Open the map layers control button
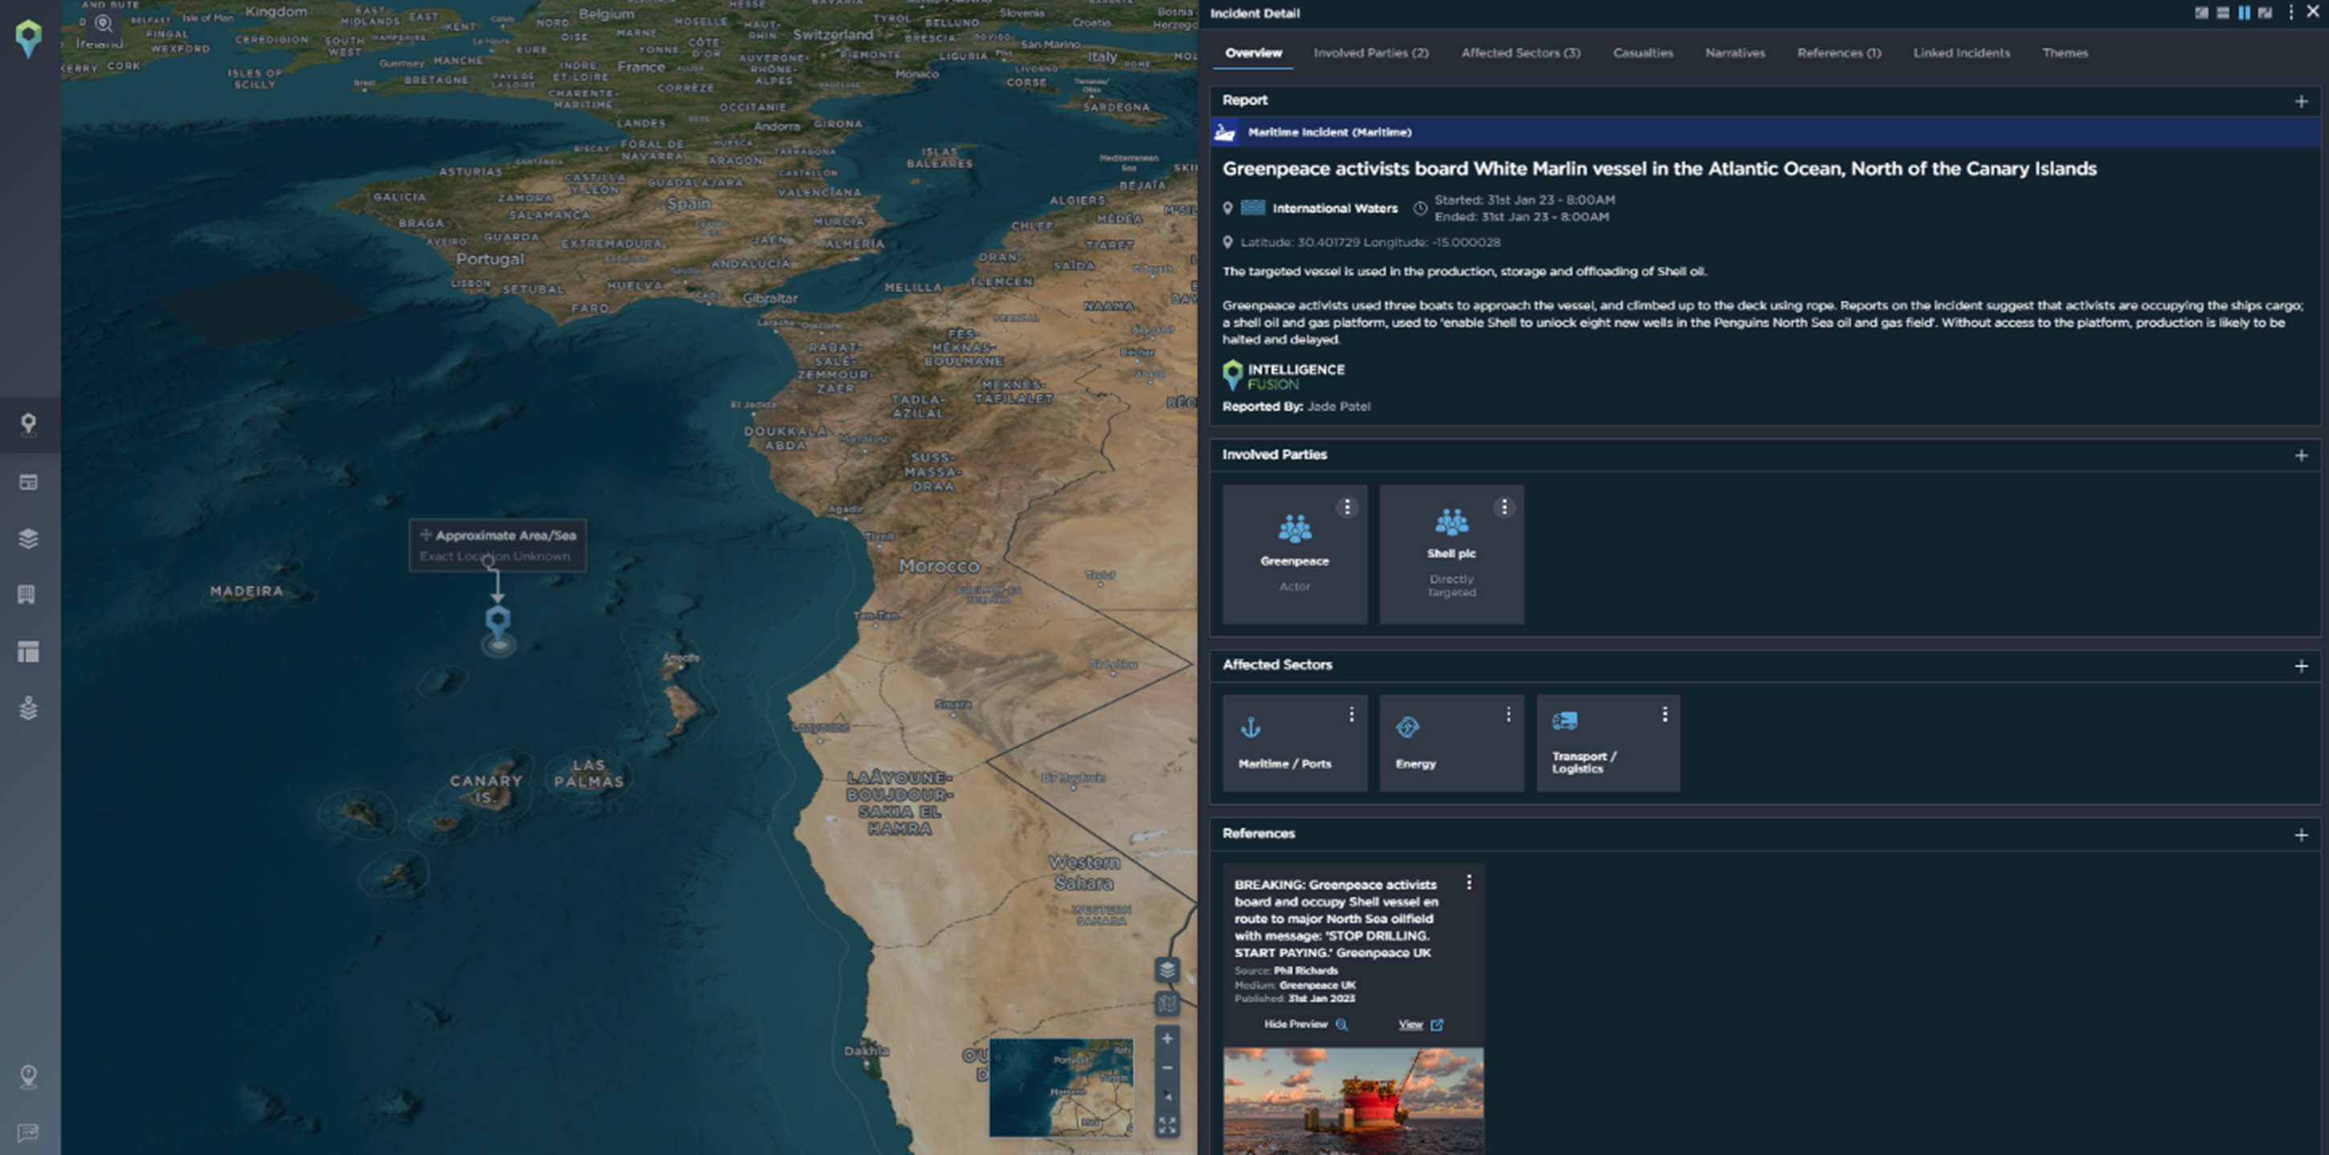2329x1155 pixels. pos(1167,969)
